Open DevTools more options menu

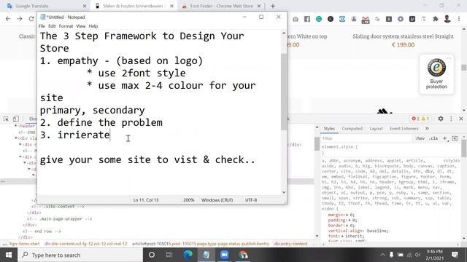point(451,119)
